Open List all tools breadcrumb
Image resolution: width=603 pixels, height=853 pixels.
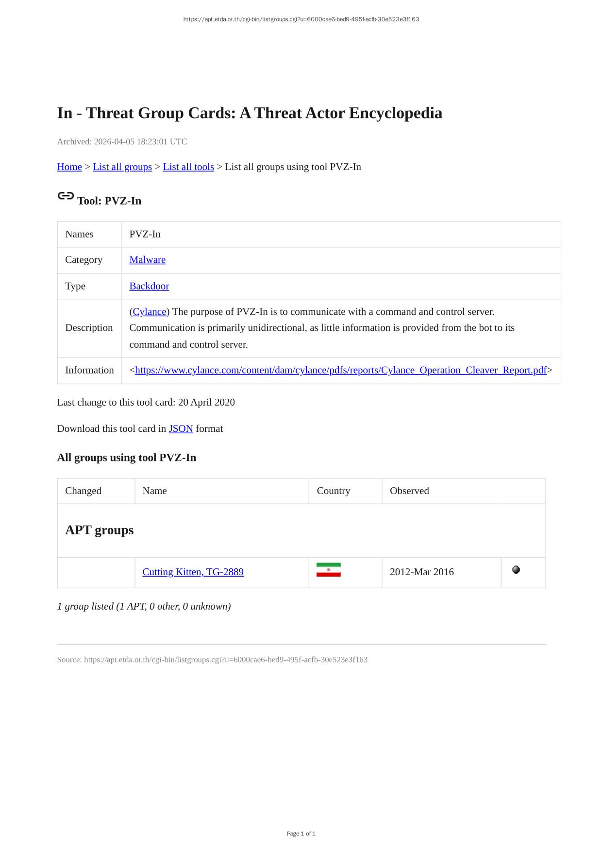click(188, 167)
